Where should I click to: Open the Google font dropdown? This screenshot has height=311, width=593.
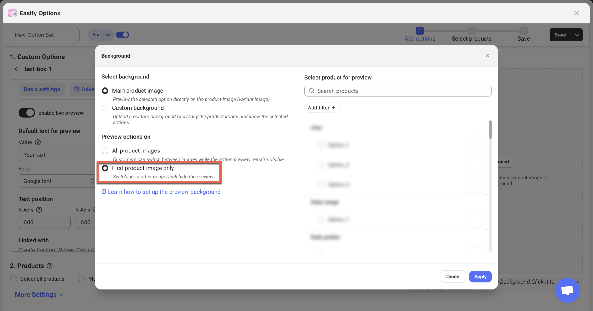[56, 181]
